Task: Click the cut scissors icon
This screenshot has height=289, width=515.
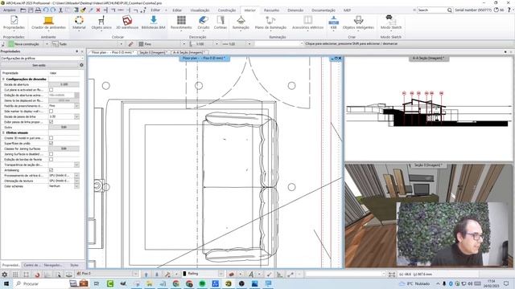Action: click(60, 10)
